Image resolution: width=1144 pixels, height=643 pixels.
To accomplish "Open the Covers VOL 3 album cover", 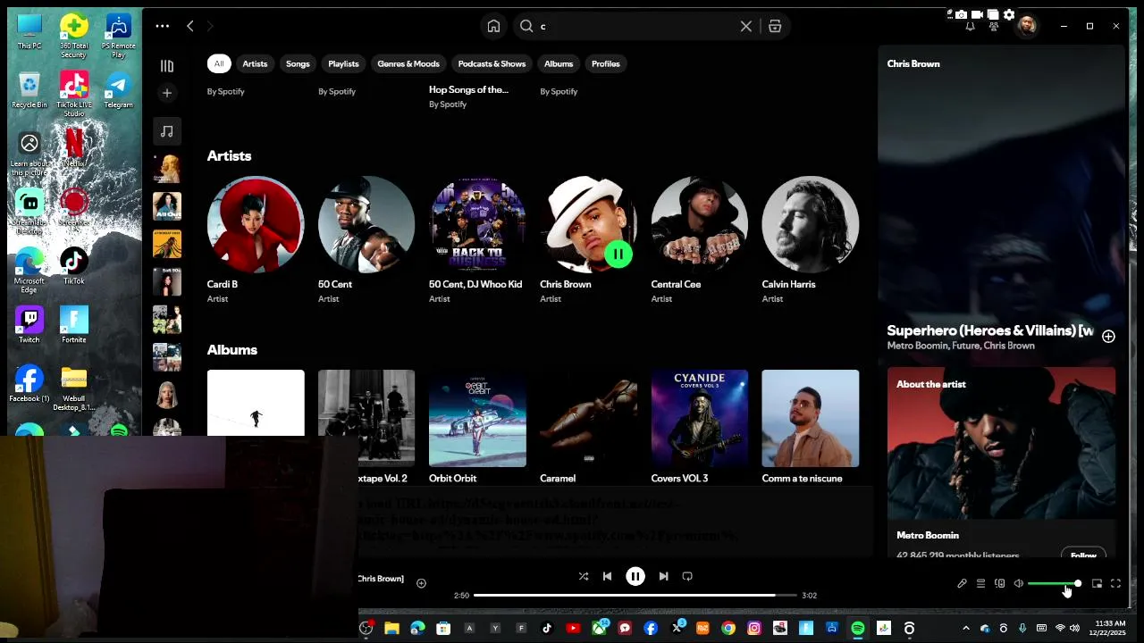I will pyautogui.click(x=700, y=418).
